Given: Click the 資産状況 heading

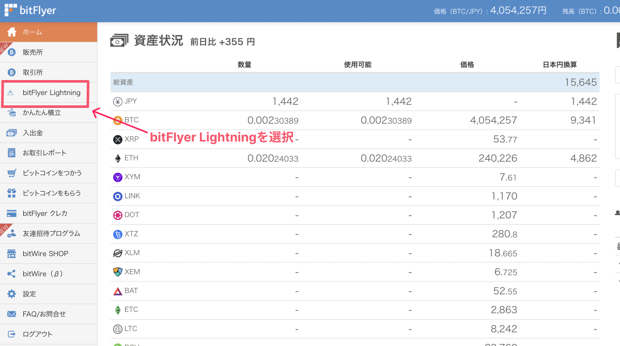Looking at the screenshot, I should click(x=159, y=41).
